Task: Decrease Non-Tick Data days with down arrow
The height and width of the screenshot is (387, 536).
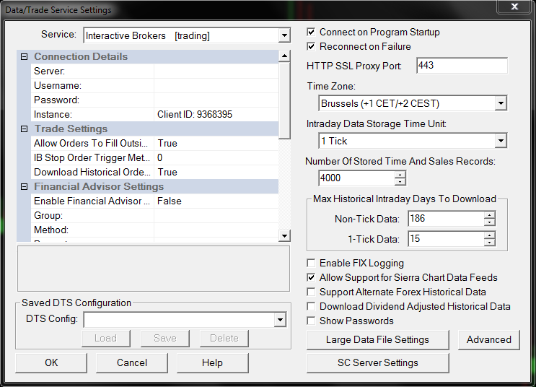Action: click(490, 222)
